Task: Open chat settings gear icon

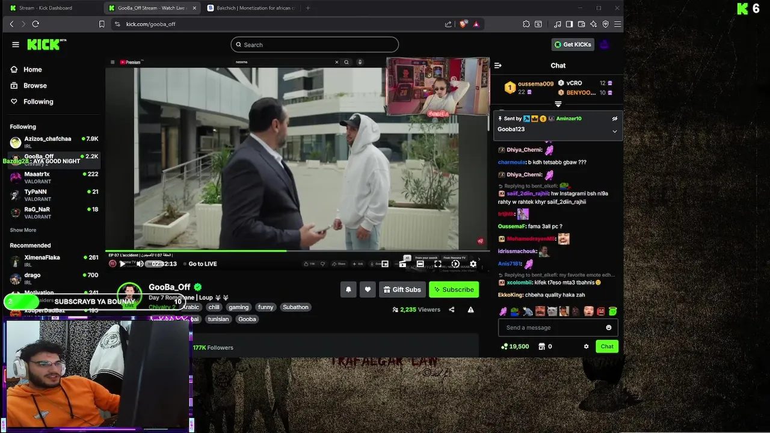Action: 586,346
